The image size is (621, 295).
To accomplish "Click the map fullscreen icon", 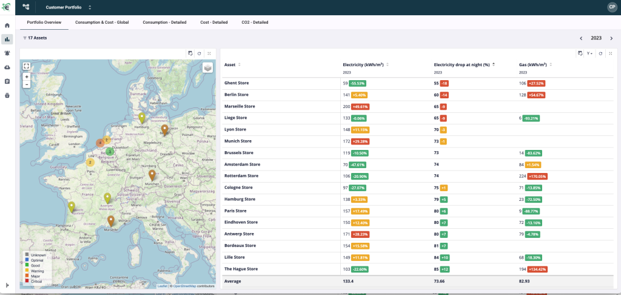I will click(x=27, y=66).
